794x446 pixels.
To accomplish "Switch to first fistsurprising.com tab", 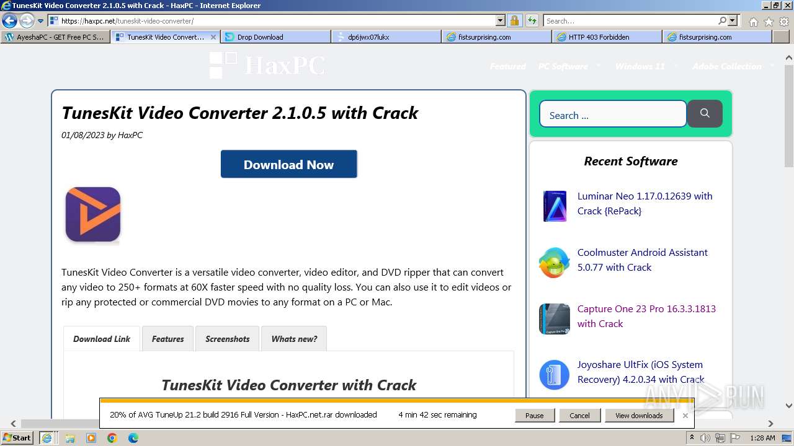I will click(496, 37).
